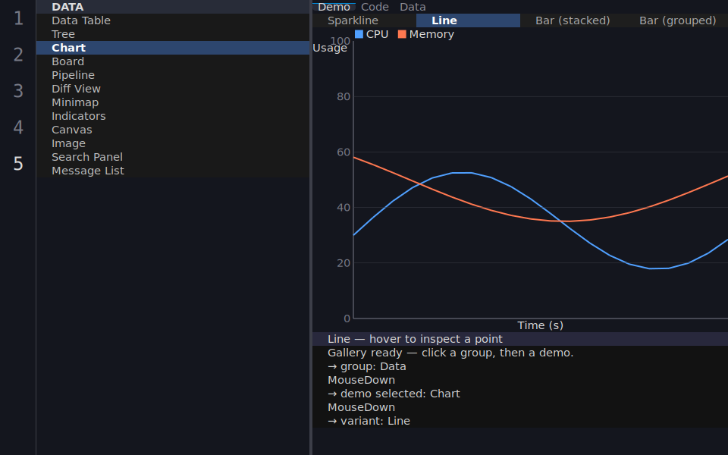Image resolution: width=728 pixels, height=455 pixels.
Task: Click the 'Time (s)' x-axis title
Action: (541, 325)
